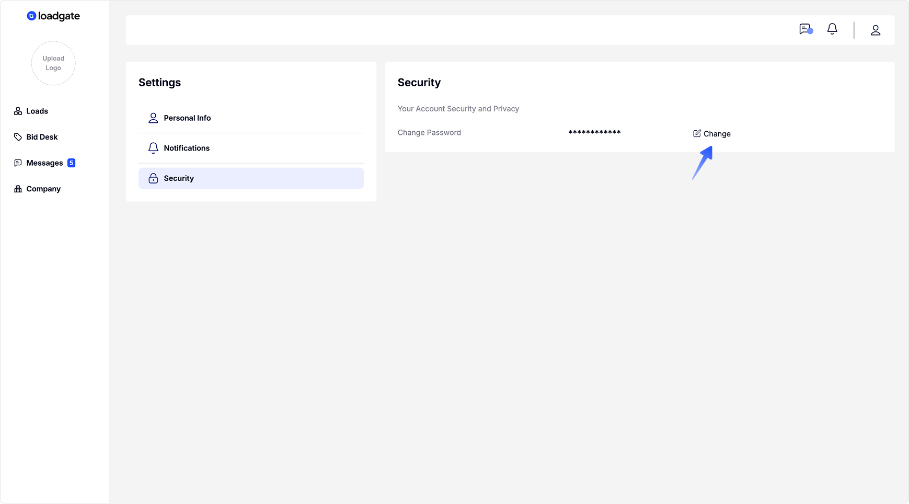Open the user profile icon top right

876,30
